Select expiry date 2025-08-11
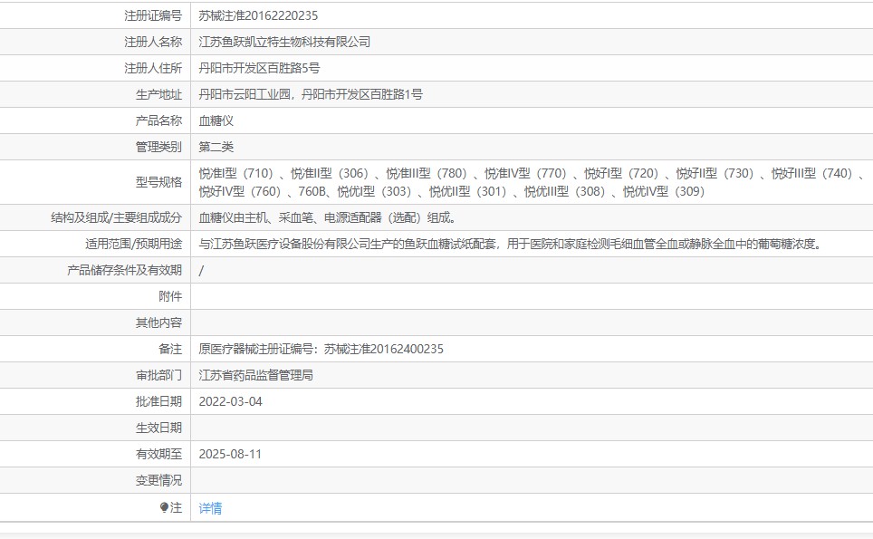873x539 pixels. [230, 454]
